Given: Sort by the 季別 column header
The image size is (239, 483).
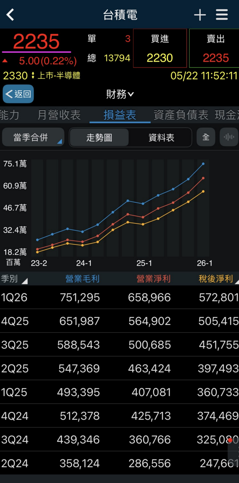Looking at the screenshot, I should coord(14,279).
